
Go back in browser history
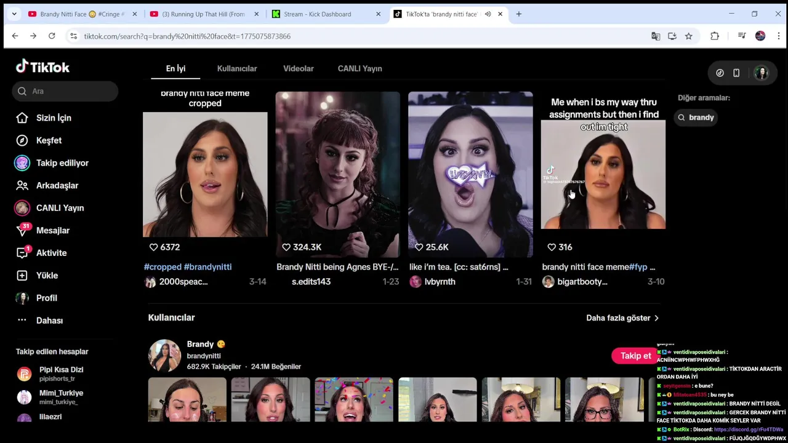point(15,36)
